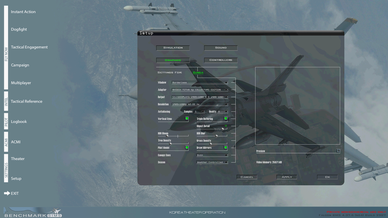Click the Tree Density slider knob
388x218 pixels.
[170, 144]
